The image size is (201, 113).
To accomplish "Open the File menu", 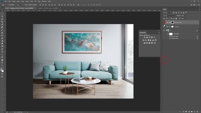I will pyautogui.click(x=6, y=1).
